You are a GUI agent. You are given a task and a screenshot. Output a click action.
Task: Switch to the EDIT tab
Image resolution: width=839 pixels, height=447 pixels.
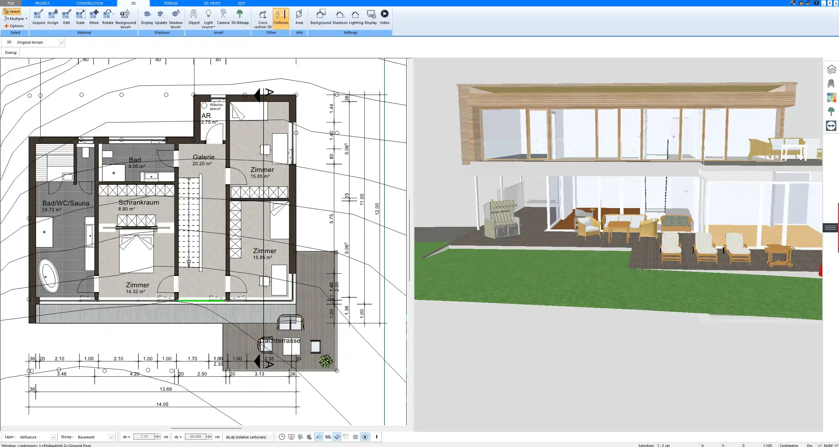242,3
